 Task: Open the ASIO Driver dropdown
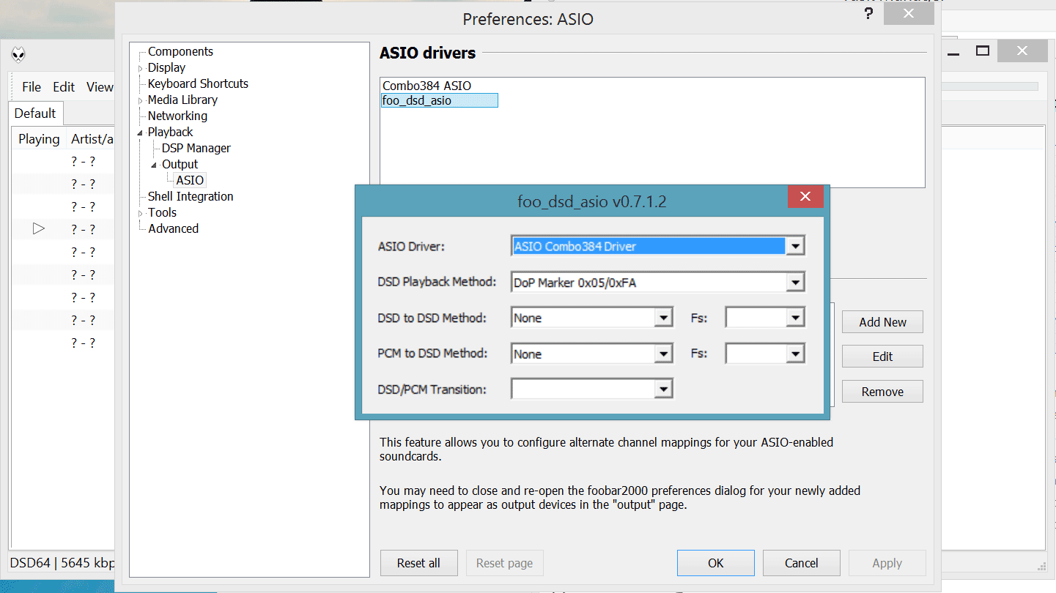click(795, 247)
